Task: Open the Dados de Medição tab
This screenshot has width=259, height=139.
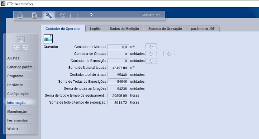Action: click(x=124, y=29)
